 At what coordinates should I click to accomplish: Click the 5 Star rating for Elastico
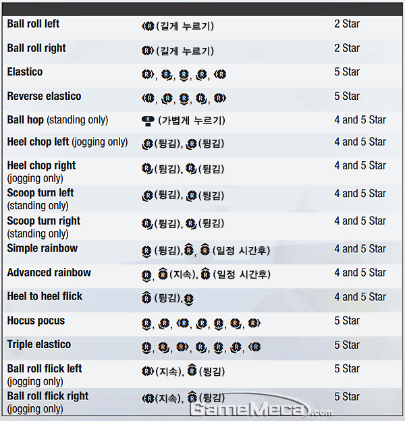[x=347, y=72]
